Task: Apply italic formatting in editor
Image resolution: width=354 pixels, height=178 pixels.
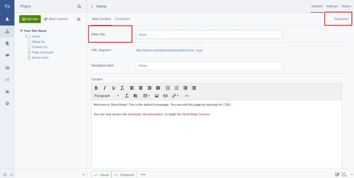Action: click(x=105, y=88)
